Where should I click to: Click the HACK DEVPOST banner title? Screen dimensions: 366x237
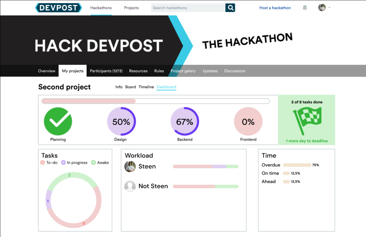99,46
